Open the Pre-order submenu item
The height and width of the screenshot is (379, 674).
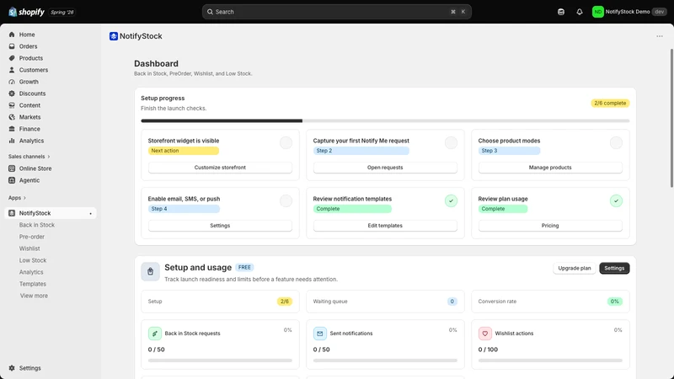tap(32, 237)
